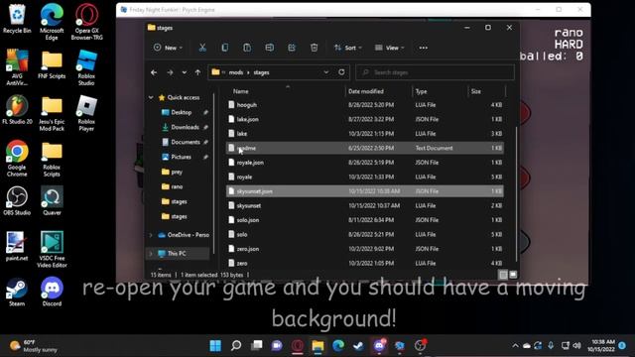Click the Share icon in Explorer toolbar

tap(292, 48)
